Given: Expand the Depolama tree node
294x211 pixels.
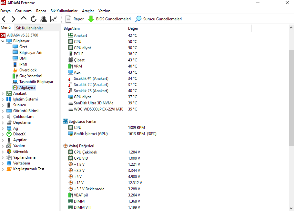Looking at the screenshot, I should pos(3,122).
